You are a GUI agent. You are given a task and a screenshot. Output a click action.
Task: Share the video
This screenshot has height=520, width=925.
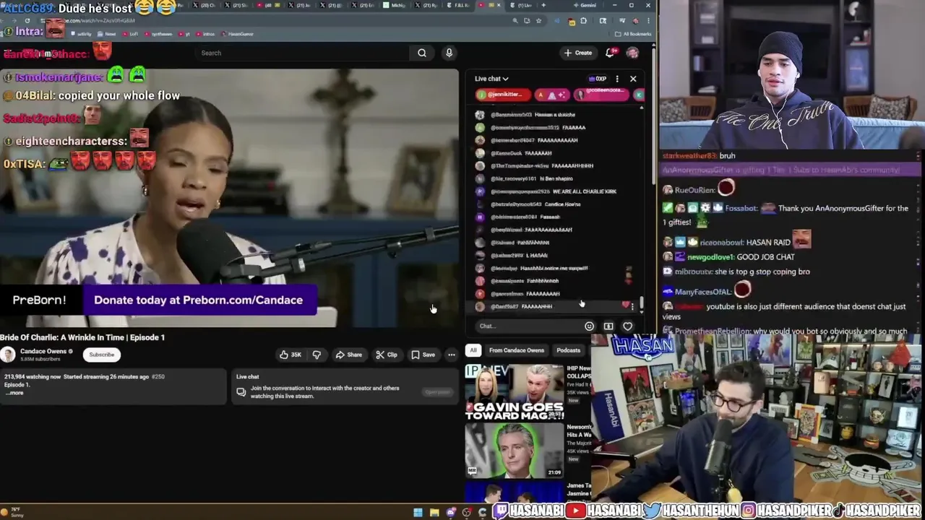tap(348, 355)
